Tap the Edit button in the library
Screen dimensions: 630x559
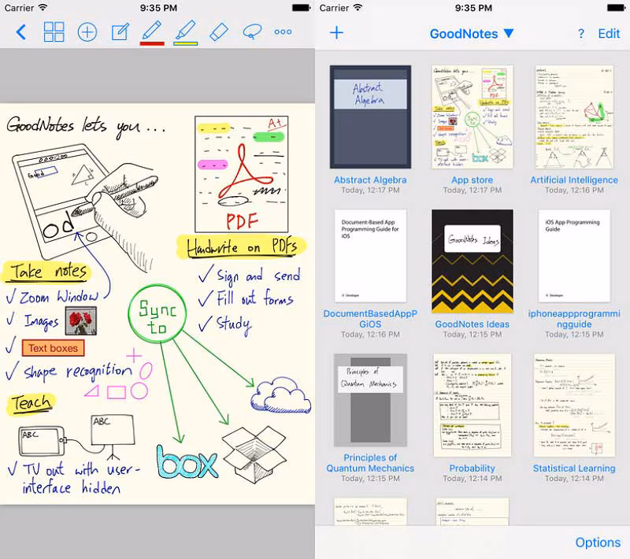(x=609, y=34)
